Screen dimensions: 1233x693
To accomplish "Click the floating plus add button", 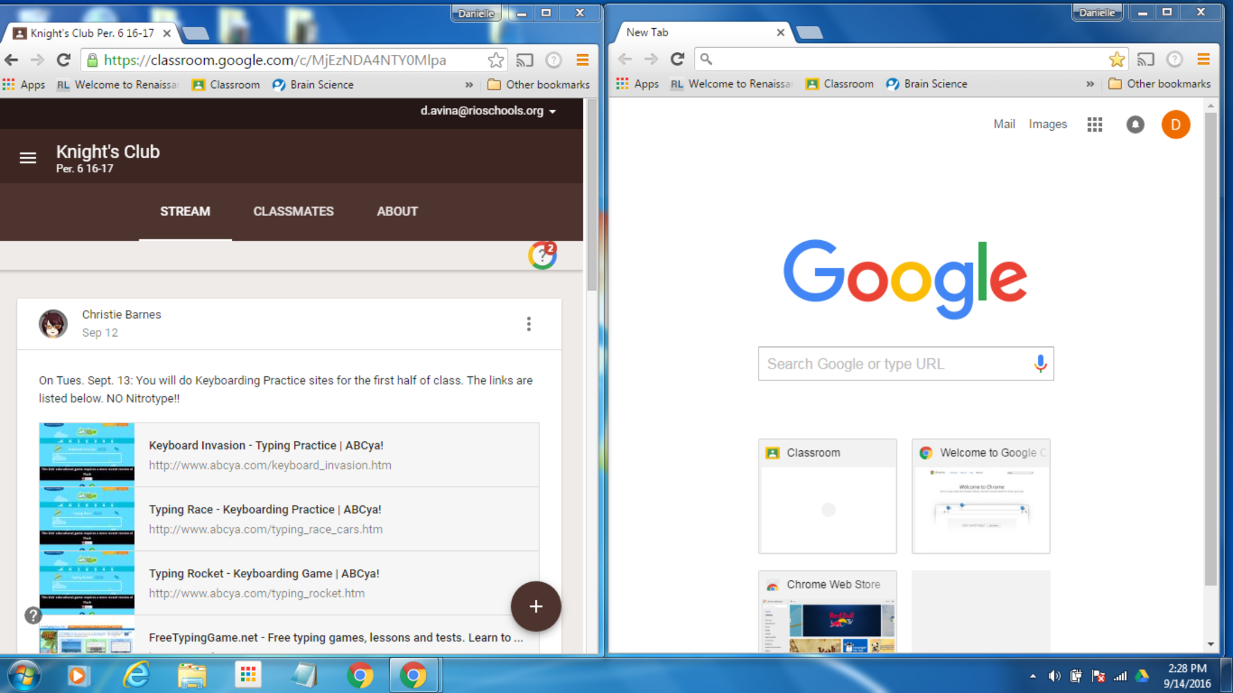I will point(536,606).
